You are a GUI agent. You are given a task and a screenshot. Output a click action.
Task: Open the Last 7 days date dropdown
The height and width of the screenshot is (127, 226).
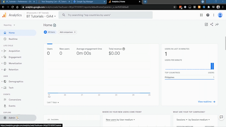click(53, 102)
